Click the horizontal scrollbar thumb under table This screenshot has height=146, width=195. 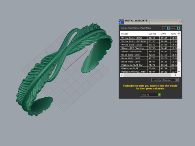tap(147, 75)
